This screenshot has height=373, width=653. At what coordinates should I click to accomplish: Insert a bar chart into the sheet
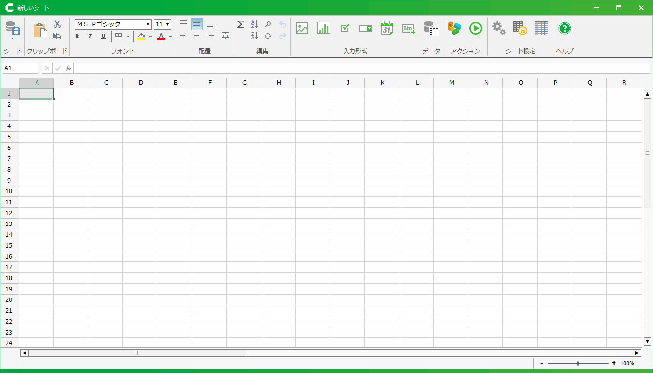pyautogui.click(x=323, y=28)
